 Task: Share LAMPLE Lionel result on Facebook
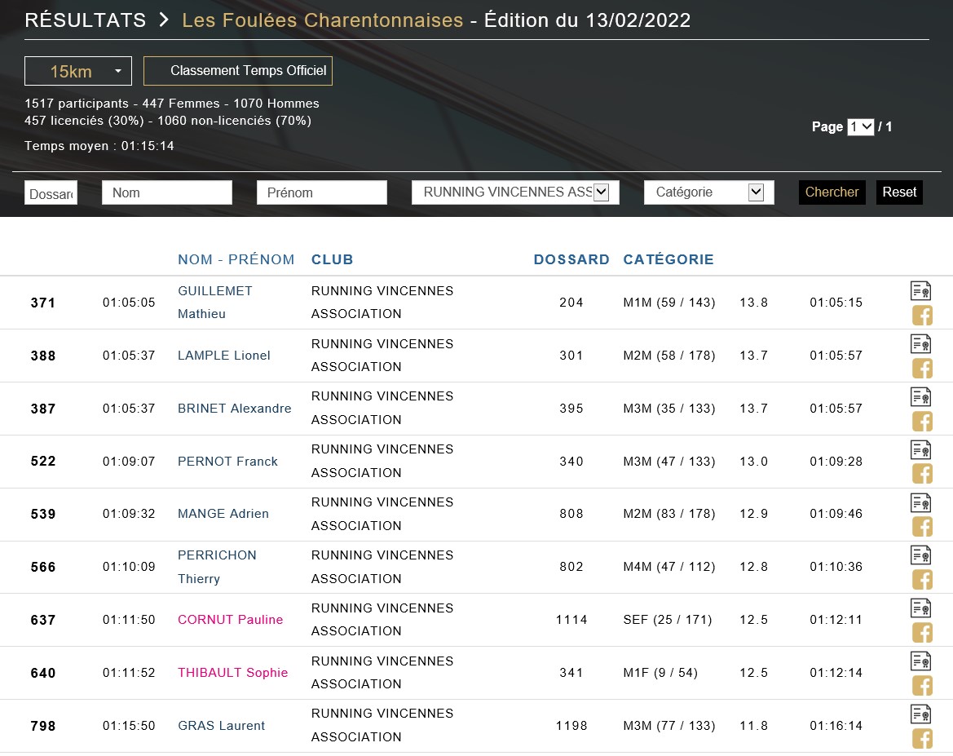[921, 369]
